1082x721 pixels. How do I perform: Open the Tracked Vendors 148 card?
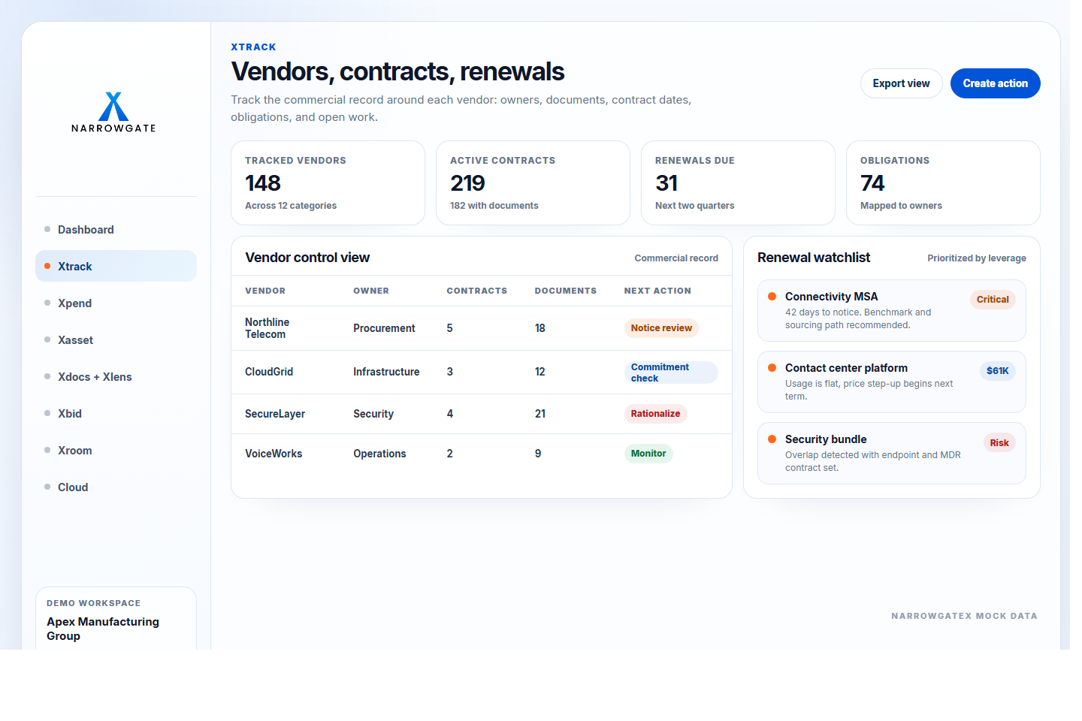click(x=328, y=183)
